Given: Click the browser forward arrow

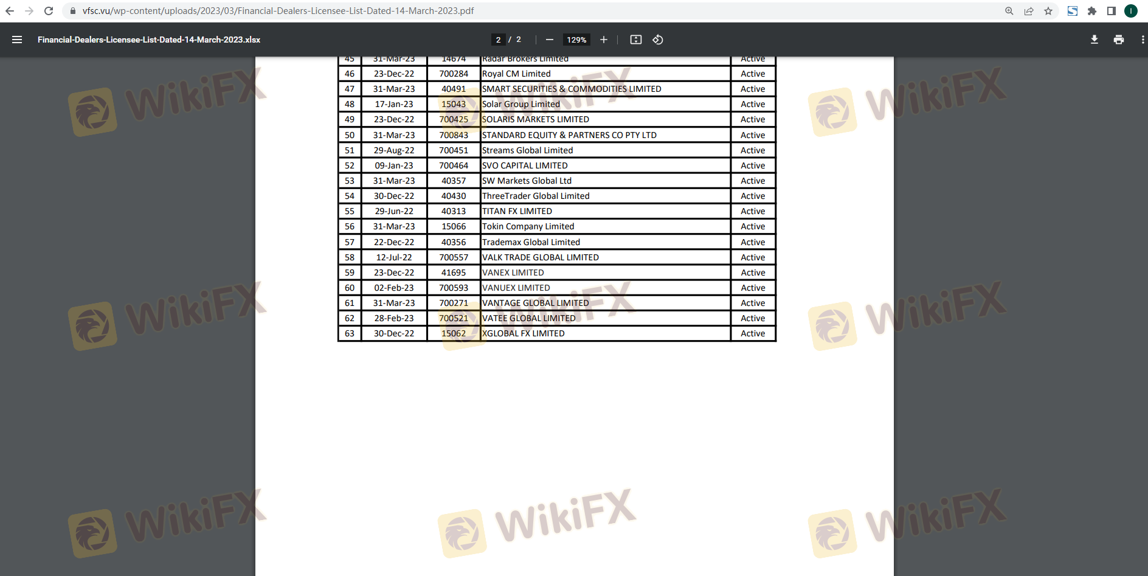Looking at the screenshot, I should point(29,11).
